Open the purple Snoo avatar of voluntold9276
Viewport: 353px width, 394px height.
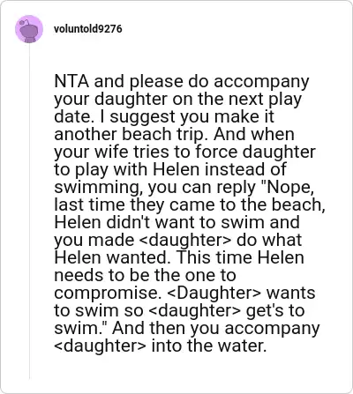(x=29, y=29)
